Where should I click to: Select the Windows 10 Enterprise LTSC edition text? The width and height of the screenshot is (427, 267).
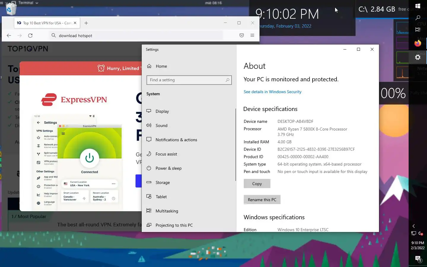[303, 230]
